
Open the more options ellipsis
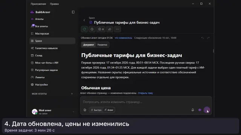[x=117, y=29]
